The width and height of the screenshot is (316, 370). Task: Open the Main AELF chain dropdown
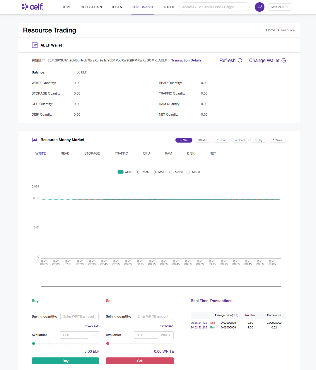tap(280, 7)
